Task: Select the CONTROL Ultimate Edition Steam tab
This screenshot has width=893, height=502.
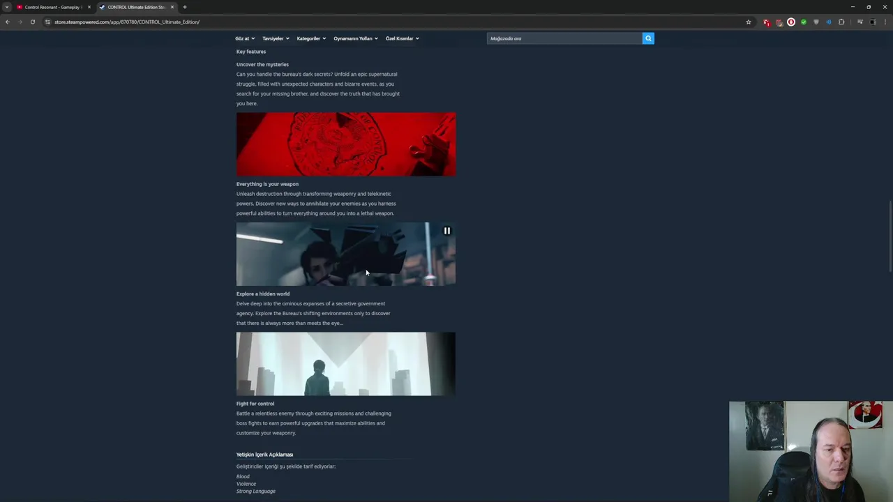Action: coord(136,7)
